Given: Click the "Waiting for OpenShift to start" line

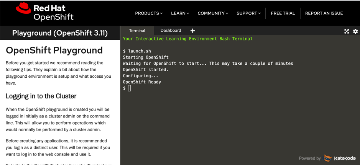Looking at the screenshot, I should [208, 64].
